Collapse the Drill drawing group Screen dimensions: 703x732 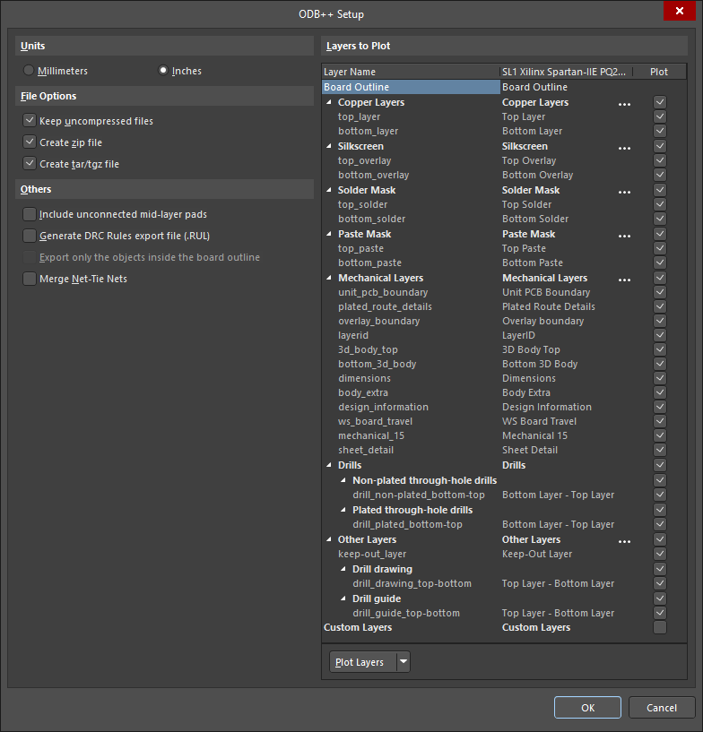343,569
